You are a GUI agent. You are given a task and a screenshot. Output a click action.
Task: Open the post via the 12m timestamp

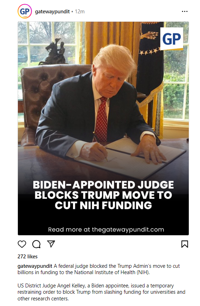pos(80,12)
